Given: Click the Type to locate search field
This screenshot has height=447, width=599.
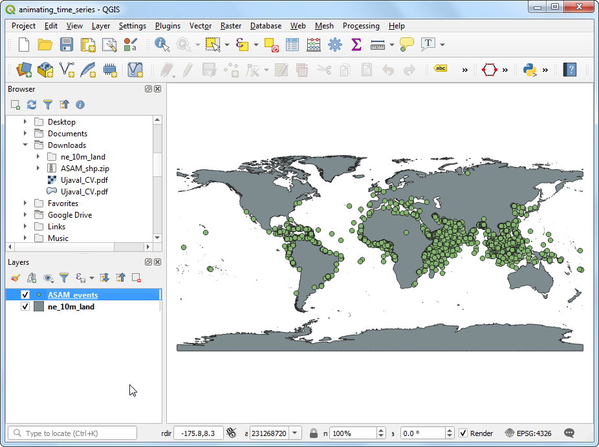Looking at the screenshot, I should pos(71,432).
